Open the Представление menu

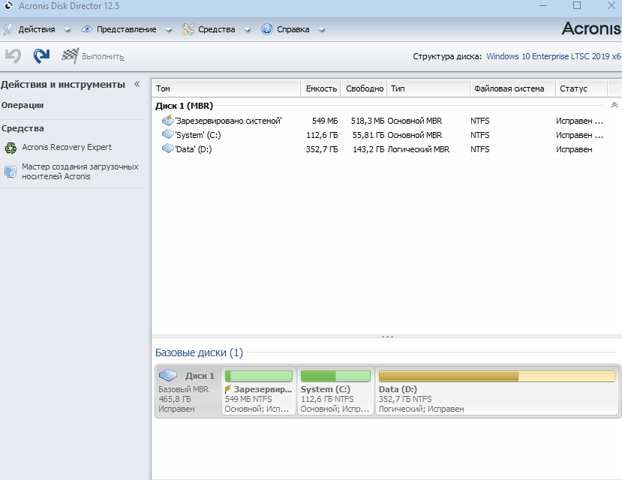pos(126,29)
